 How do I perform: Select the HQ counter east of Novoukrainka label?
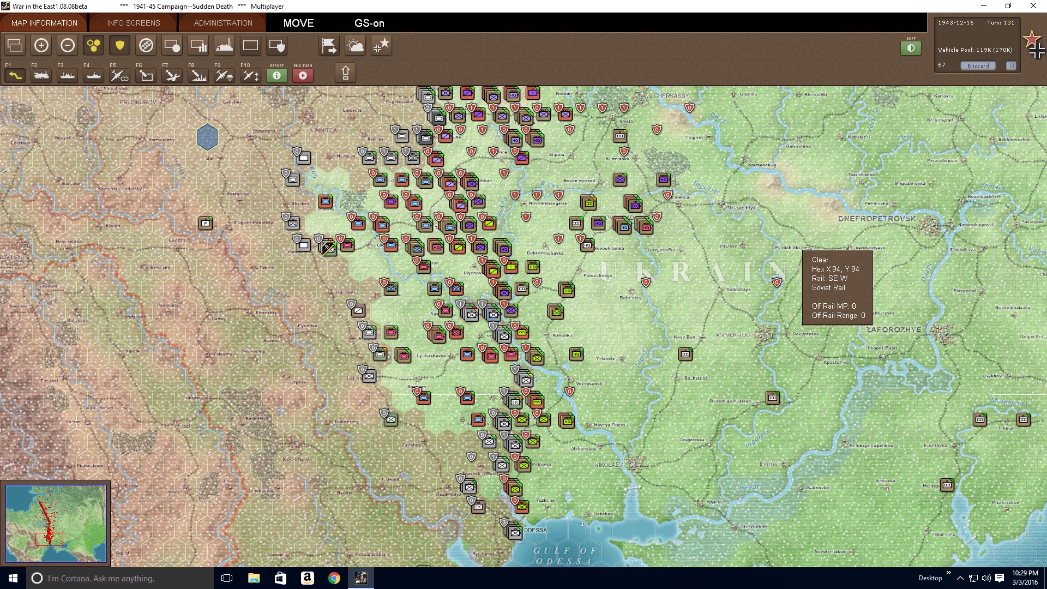click(587, 245)
